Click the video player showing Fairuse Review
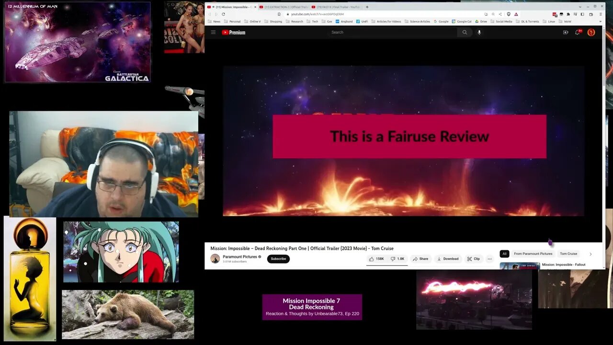The width and height of the screenshot is (613, 345). coord(403,141)
